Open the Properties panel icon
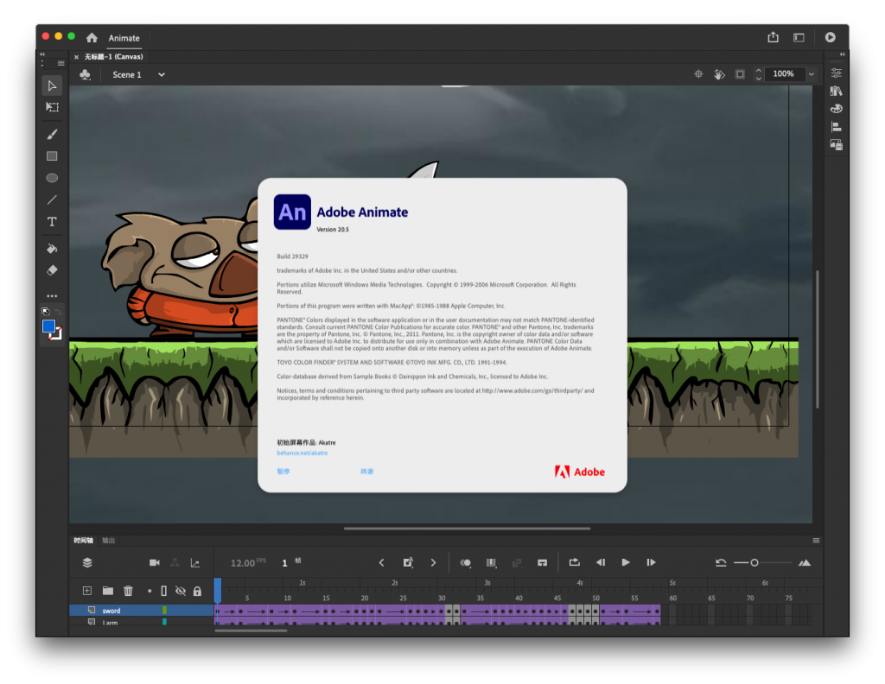Viewport: 885px width, 684px height. [x=837, y=73]
